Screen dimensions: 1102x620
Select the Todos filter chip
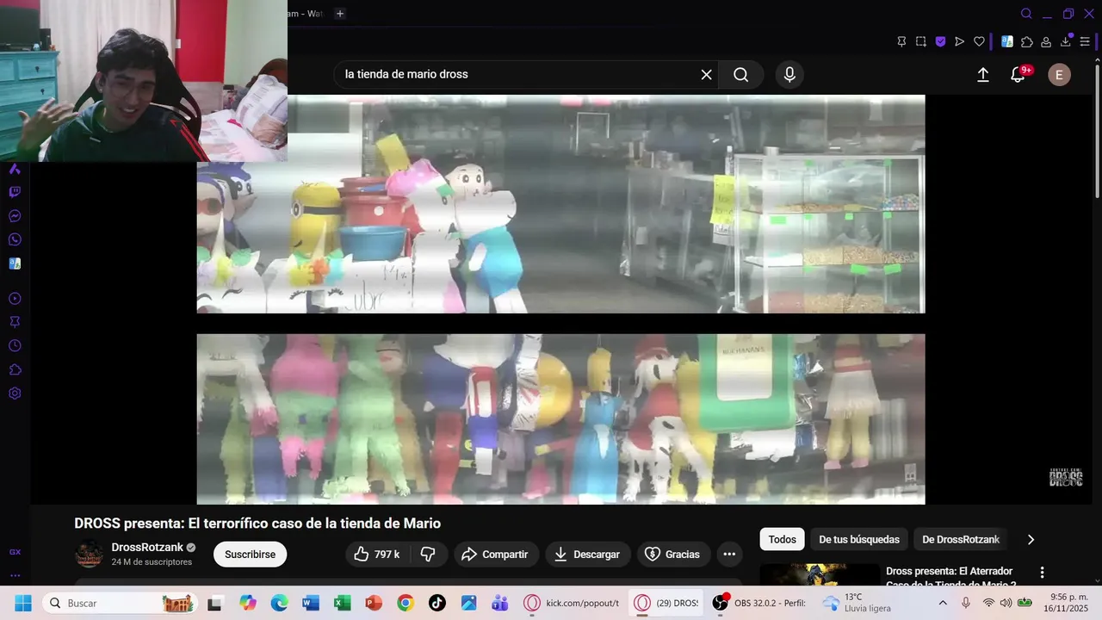[782, 540]
